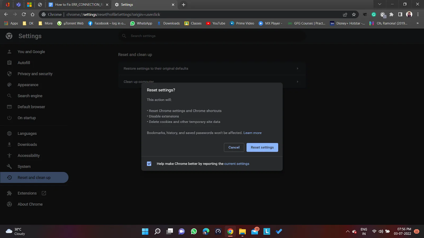Screen dimensions: 424x238
Task: Show more bookmarks with the overflow chevron
Action: (x=417, y=23)
